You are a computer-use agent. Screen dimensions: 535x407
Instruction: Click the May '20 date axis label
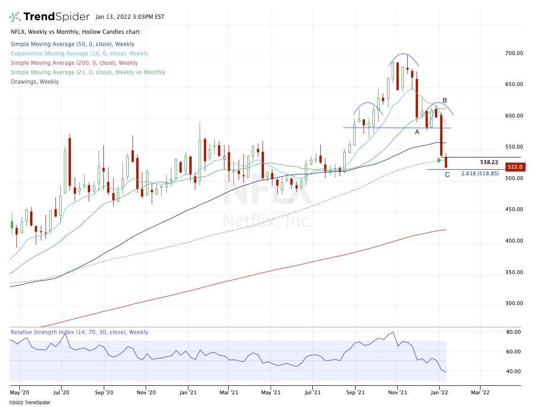tap(20, 392)
